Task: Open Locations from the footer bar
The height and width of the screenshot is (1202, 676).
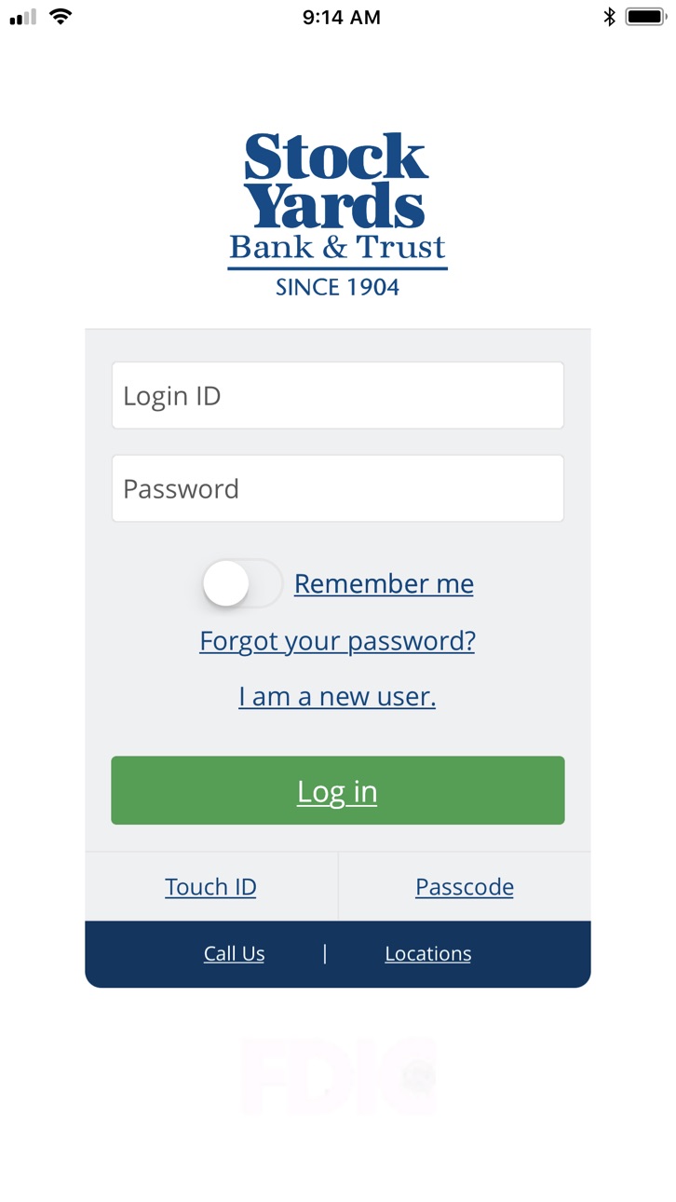Action: pos(428,953)
